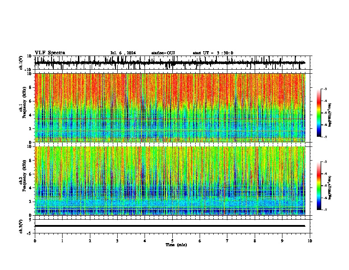Viewport: 349px width, 270px height.
Task: Click the ch.2 "Frequency (kHz)" axis label
Action: tap(25, 176)
